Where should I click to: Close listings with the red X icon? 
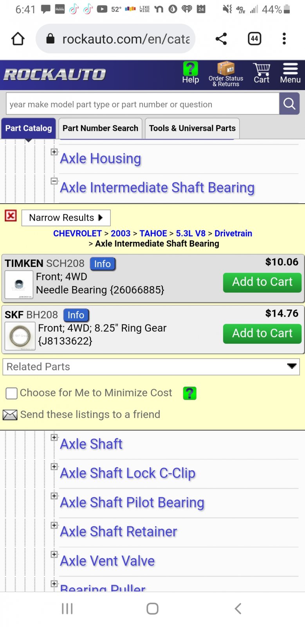point(11,216)
